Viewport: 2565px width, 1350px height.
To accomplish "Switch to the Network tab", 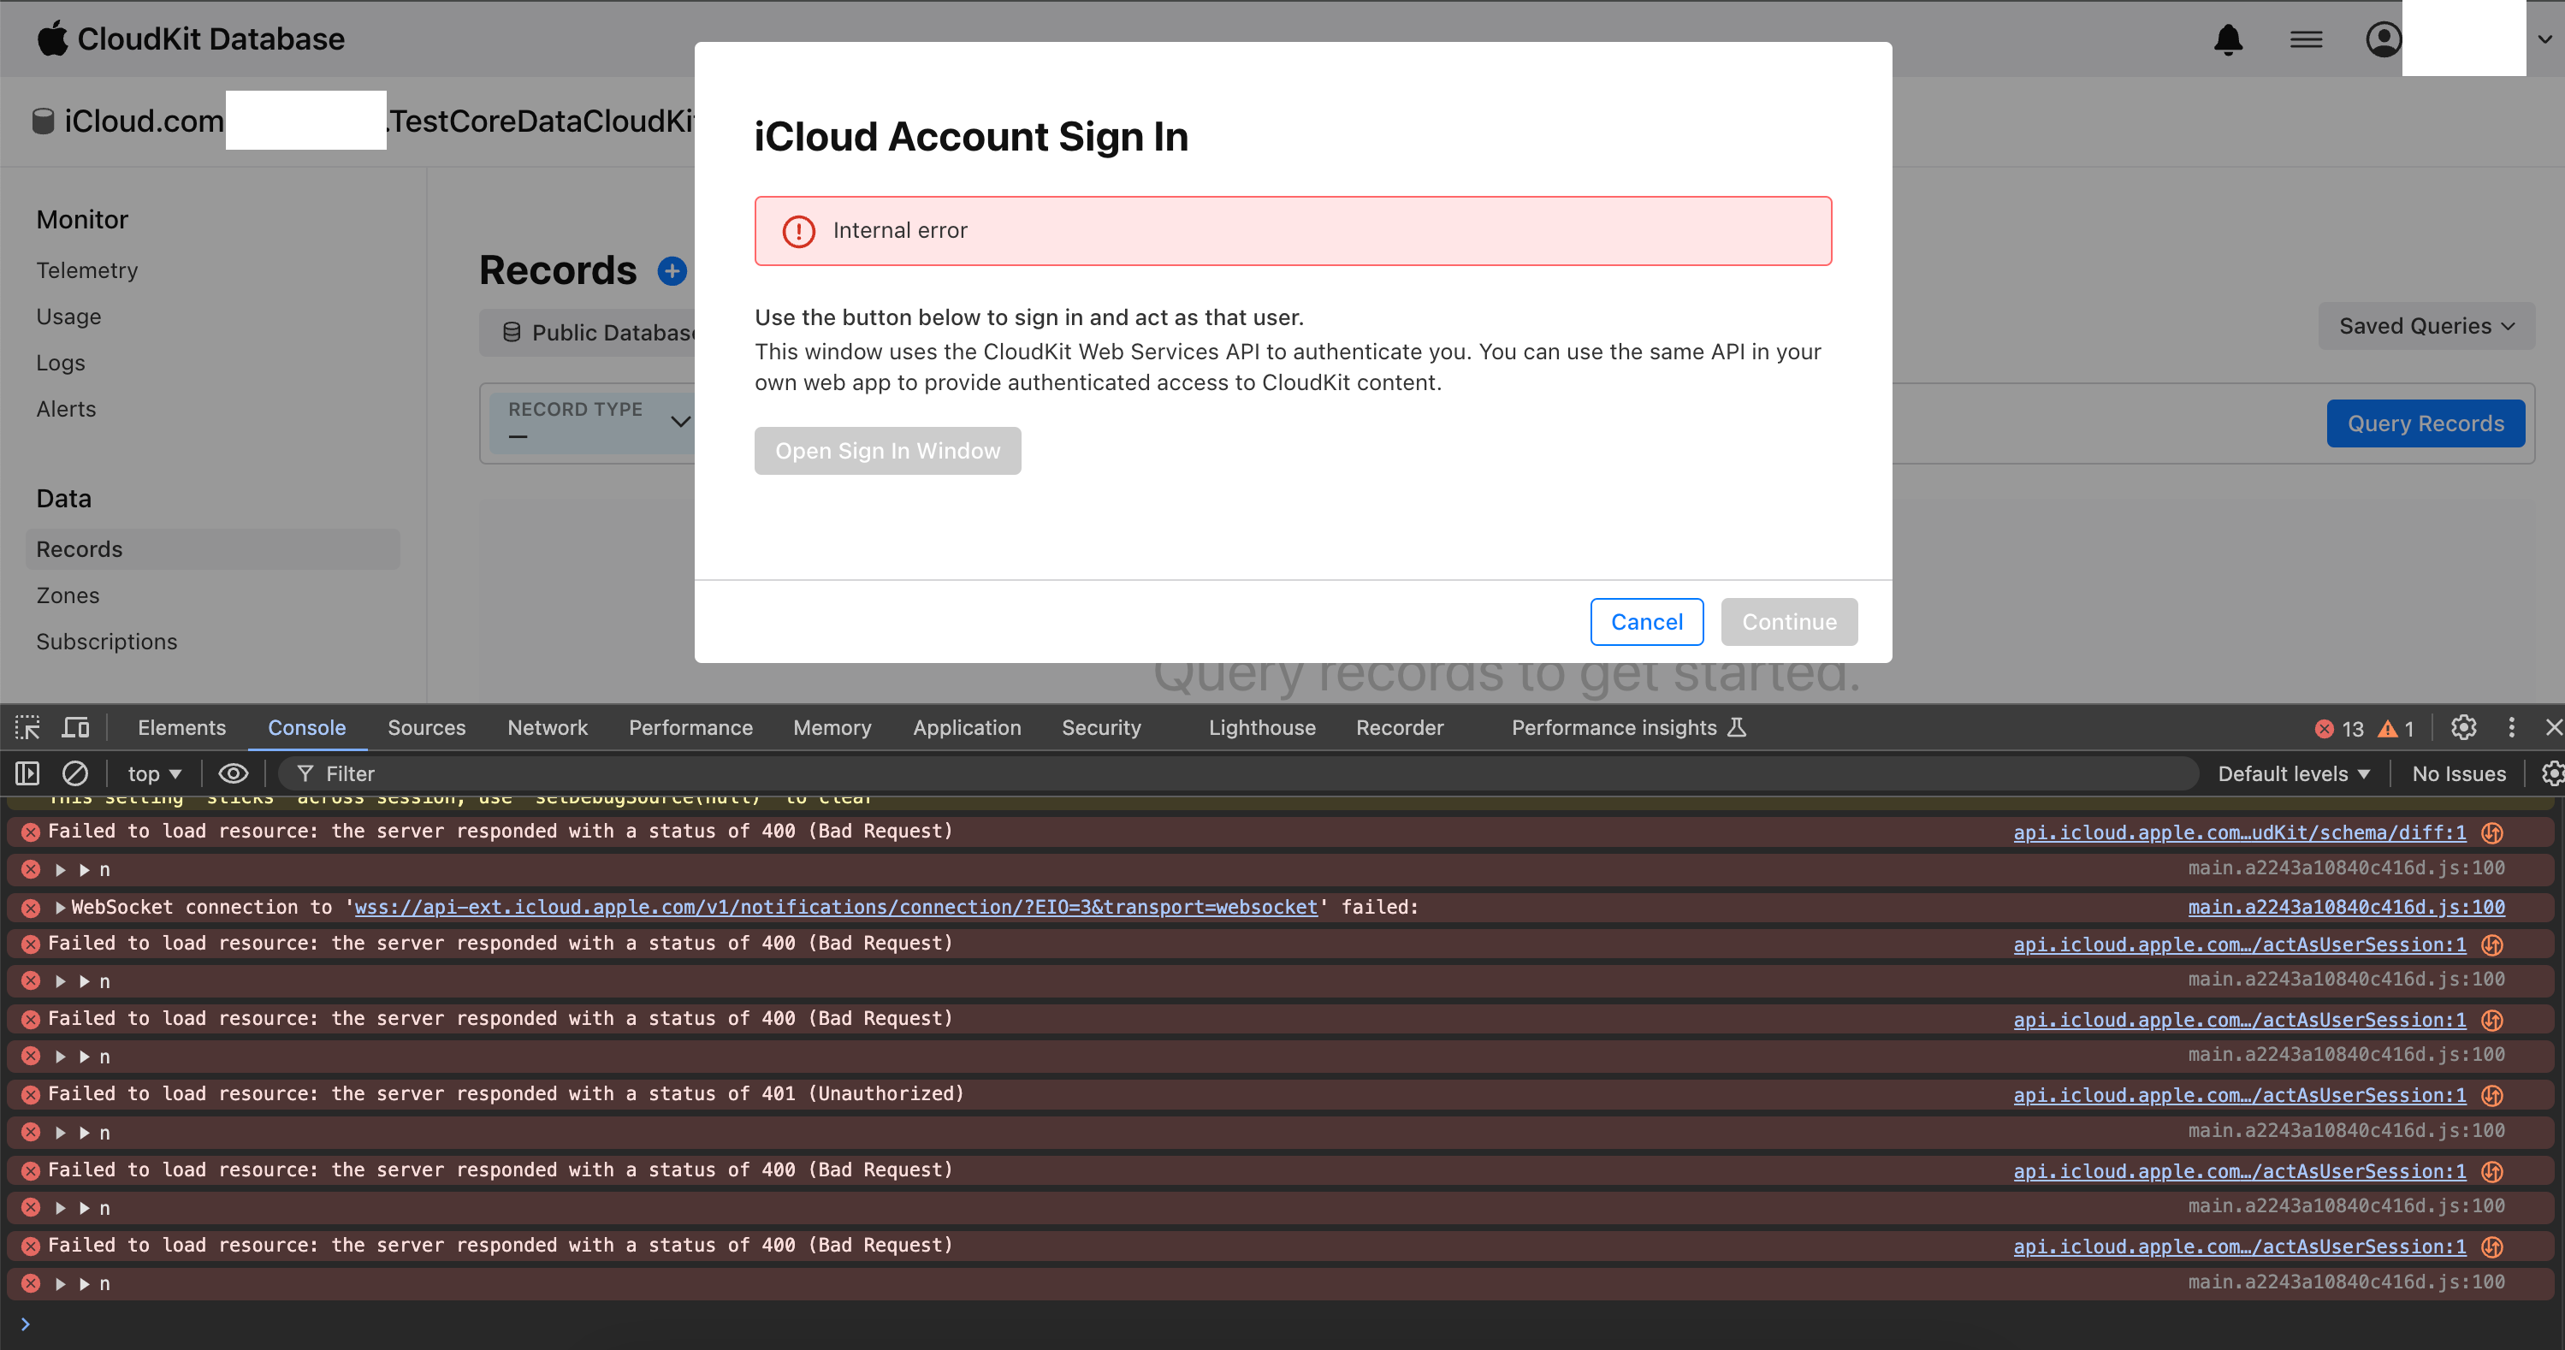I will pos(547,728).
